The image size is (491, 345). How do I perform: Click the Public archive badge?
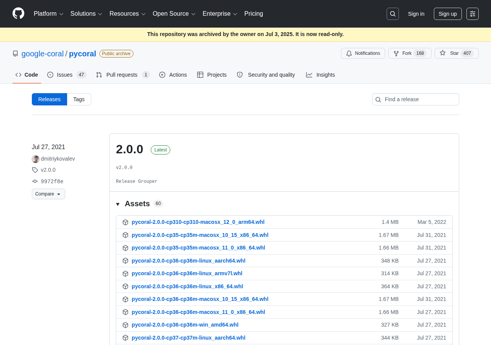[x=116, y=54]
